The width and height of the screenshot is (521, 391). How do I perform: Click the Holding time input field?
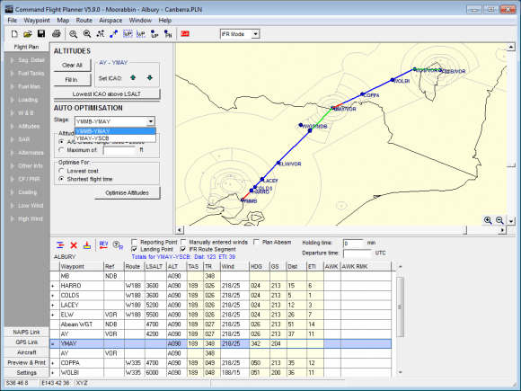[353, 243]
